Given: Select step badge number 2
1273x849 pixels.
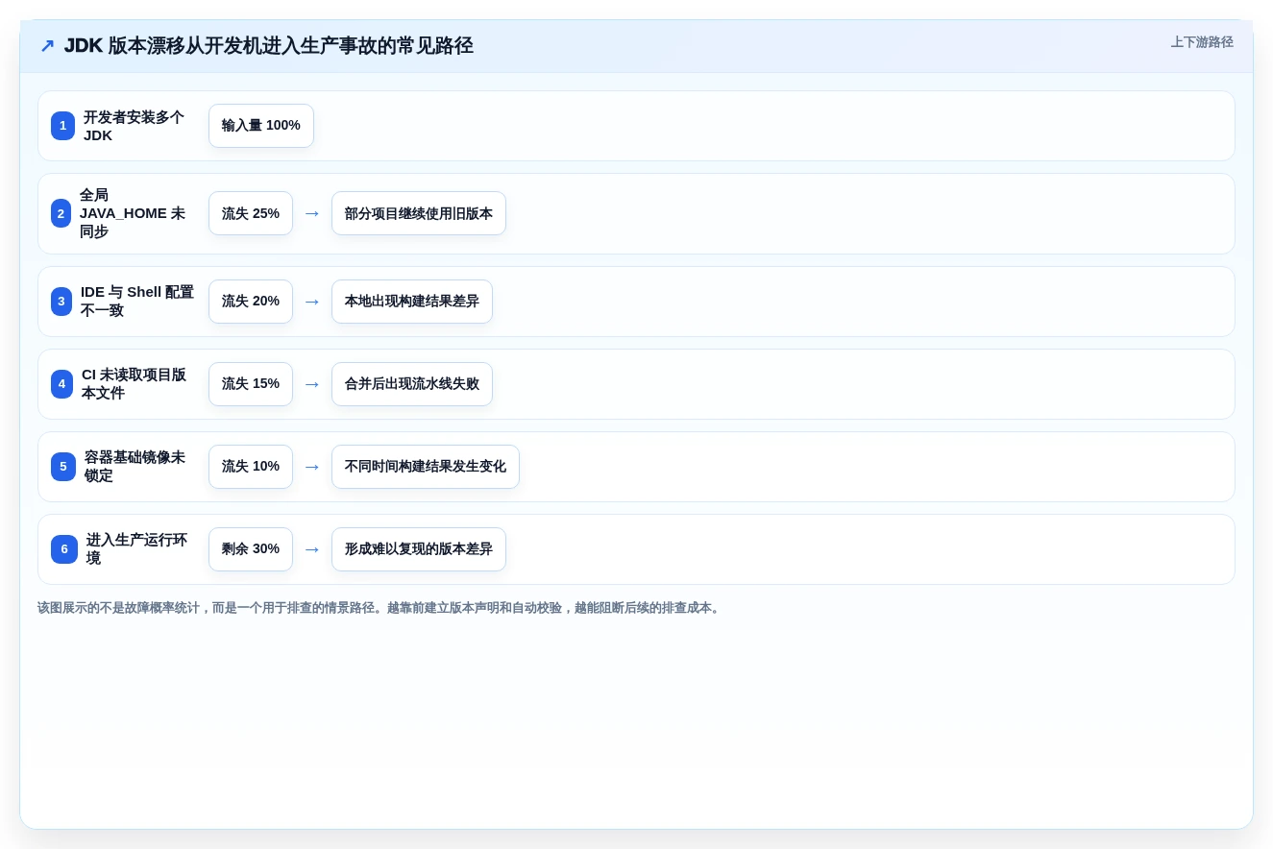Looking at the screenshot, I should 61,213.
